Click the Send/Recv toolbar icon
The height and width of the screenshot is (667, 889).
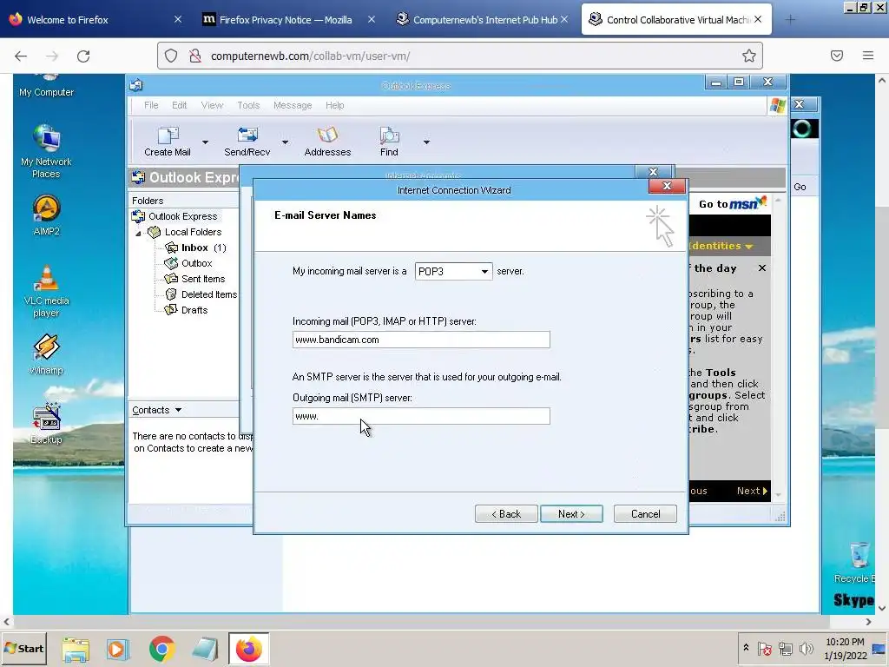pos(247,141)
